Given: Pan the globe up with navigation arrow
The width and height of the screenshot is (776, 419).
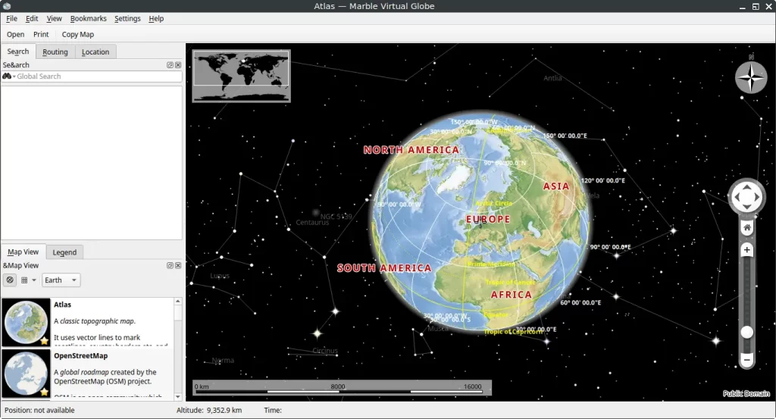Looking at the screenshot, I should click(746, 187).
